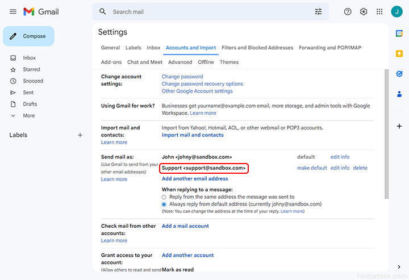Viewport: 409px width, 280px height.
Task: Click 'make default' for the Support address
Action: [x=312, y=168]
